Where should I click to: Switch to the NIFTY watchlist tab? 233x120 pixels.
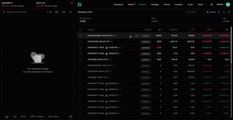click(x=24, y=117)
